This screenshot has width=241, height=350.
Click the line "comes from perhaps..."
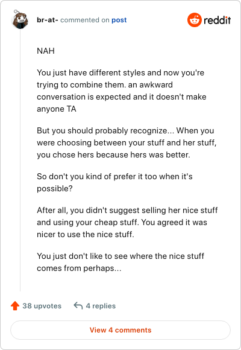click(x=79, y=269)
